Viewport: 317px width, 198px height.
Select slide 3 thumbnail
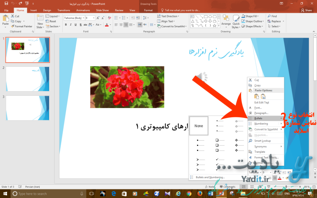pyautogui.click(x=28, y=108)
